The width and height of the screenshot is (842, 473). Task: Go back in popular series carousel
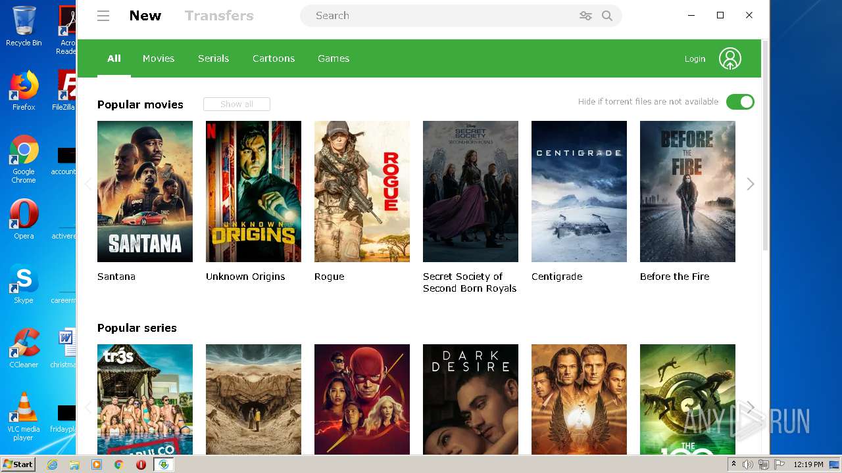click(x=87, y=408)
